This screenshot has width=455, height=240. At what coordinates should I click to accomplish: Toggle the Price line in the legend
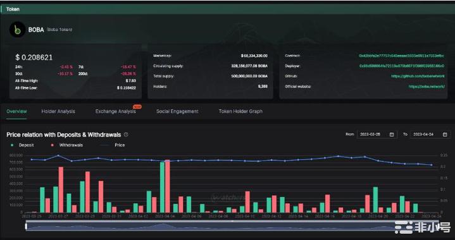pyautogui.click(x=113, y=145)
